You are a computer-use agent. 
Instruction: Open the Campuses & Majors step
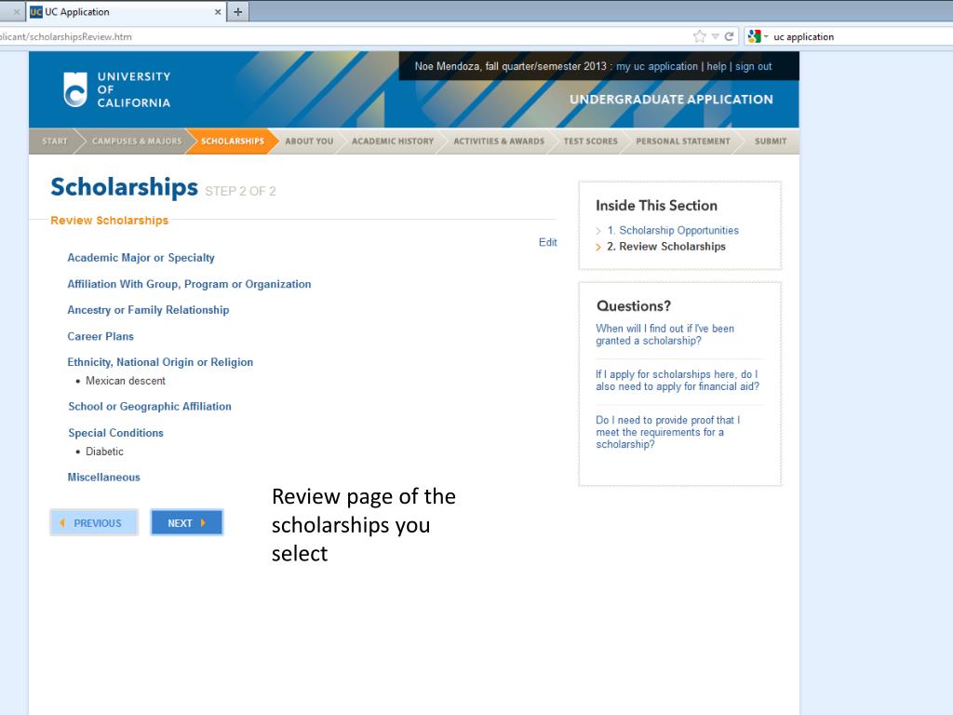[x=137, y=142]
